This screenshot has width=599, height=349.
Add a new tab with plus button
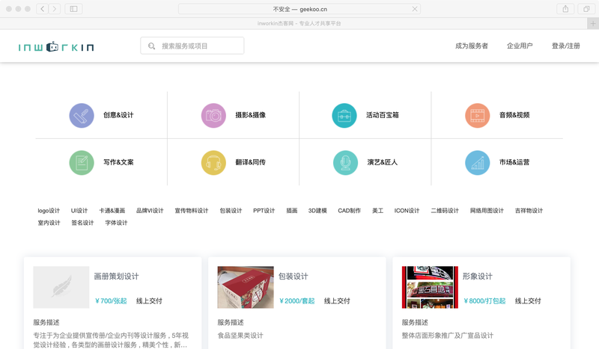point(593,23)
